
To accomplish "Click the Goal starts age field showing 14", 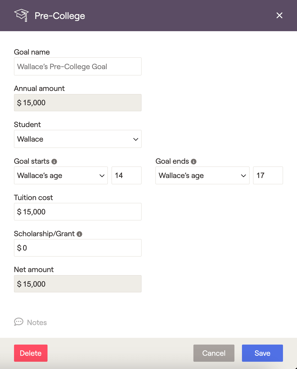I will coord(126,175).
